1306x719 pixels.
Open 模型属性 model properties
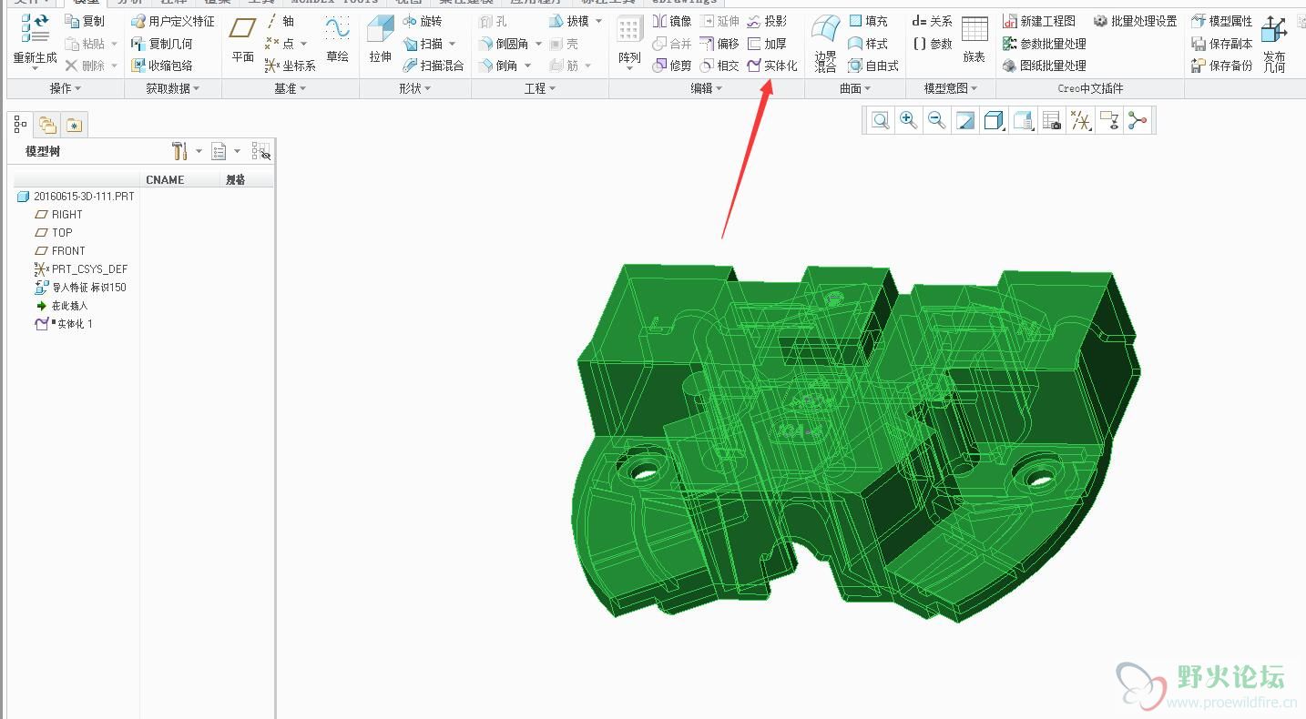(1222, 21)
